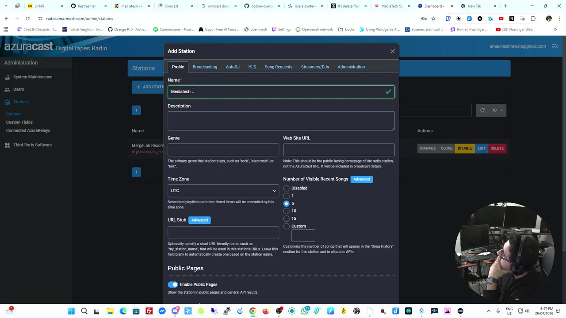Open the books bookmark folder
This screenshot has width=566, height=318.
pos(346,30)
